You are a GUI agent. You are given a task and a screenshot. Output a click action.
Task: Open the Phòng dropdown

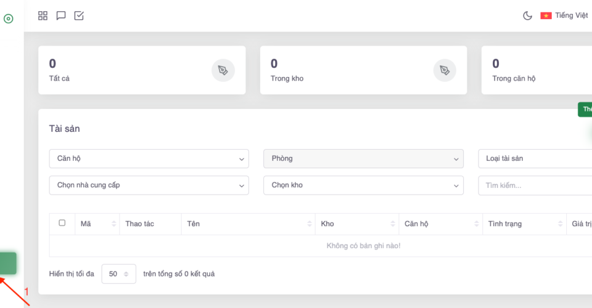(363, 158)
